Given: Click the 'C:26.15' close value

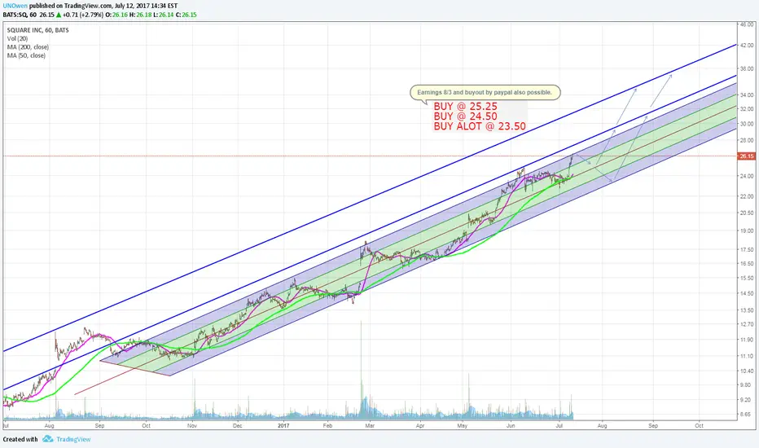Looking at the screenshot, I should (x=186, y=15).
